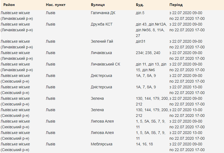Click the Зелений Гай street cell

[x=102, y=41]
